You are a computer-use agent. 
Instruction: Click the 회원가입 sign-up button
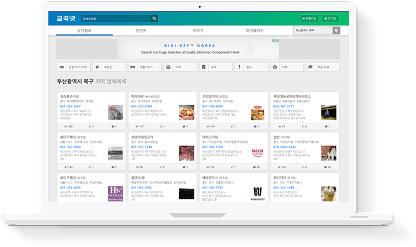pos(309,18)
